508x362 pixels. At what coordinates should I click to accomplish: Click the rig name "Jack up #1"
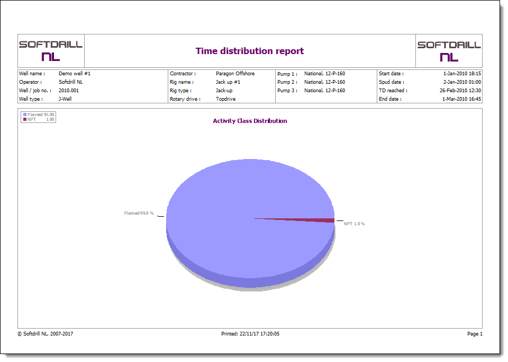(x=228, y=82)
